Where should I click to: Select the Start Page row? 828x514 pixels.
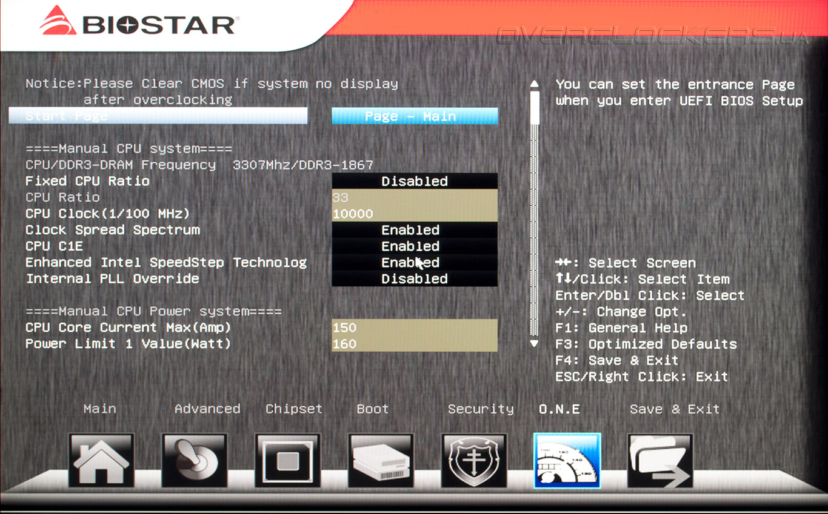click(x=158, y=116)
